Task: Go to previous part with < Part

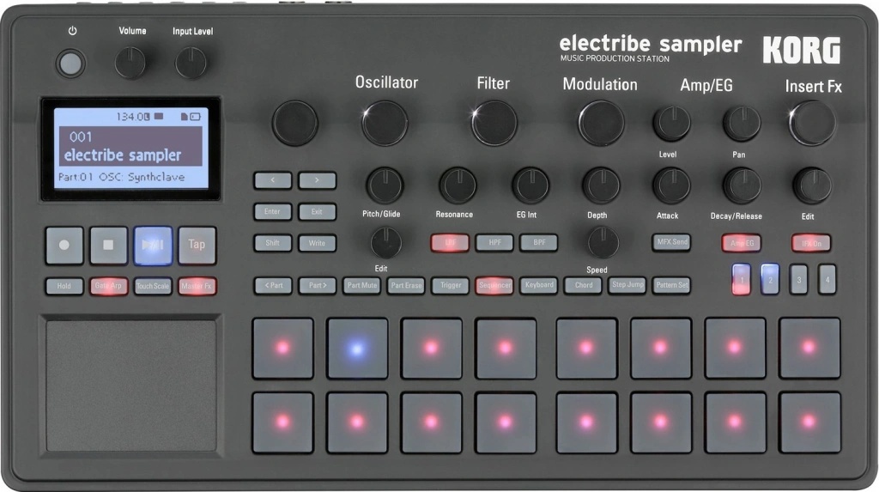Action: pos(273,286)
